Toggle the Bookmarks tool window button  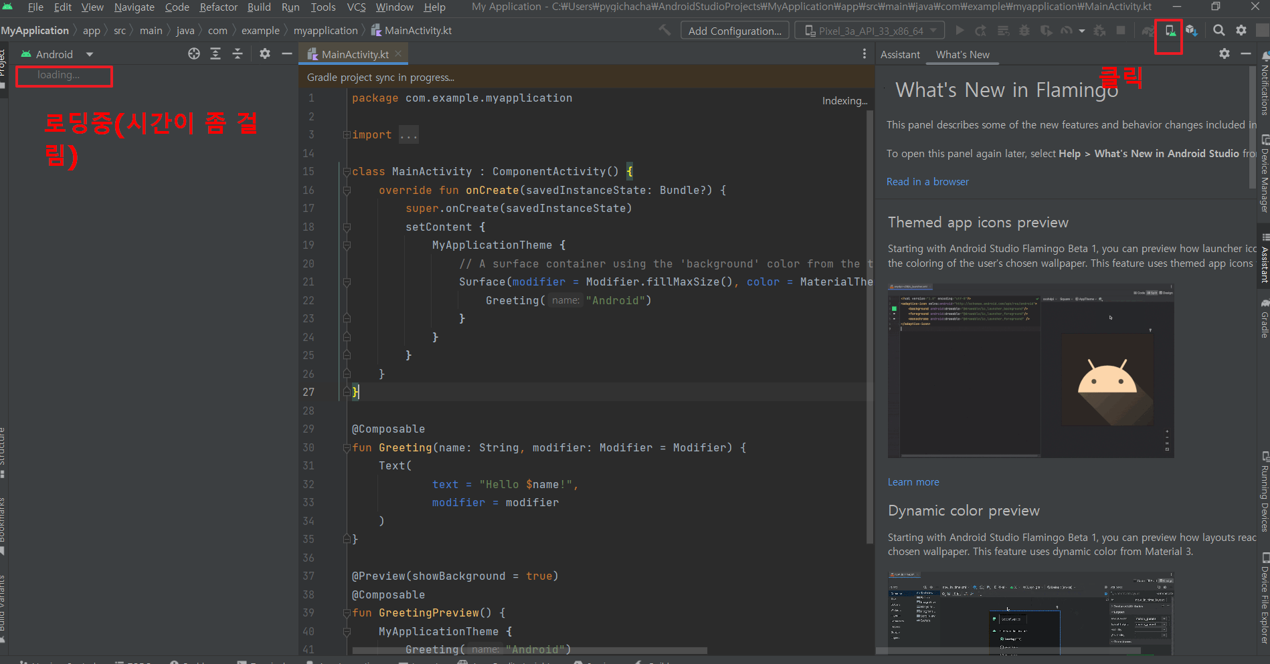coord(3,527)
